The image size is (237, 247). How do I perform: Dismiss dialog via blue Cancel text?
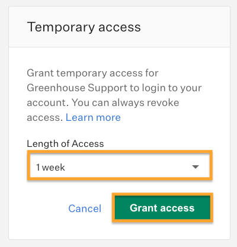pos(85,208)
